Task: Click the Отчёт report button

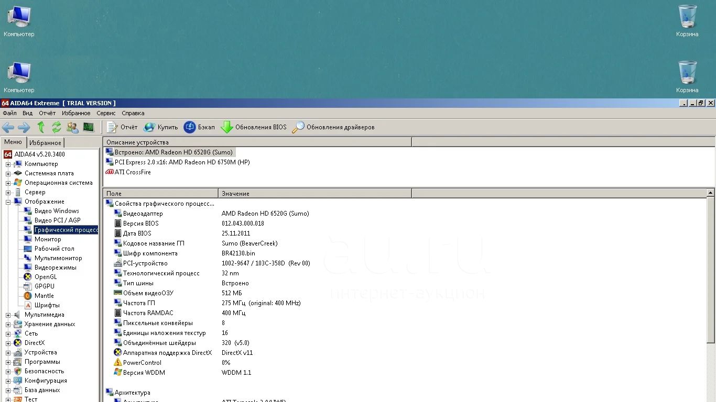Action: (x=122, y=127)
